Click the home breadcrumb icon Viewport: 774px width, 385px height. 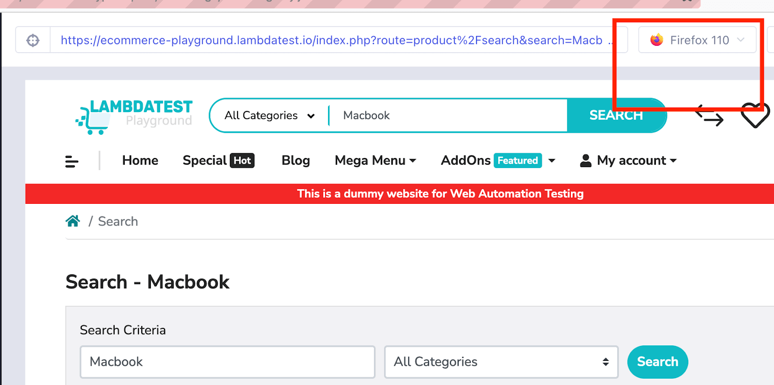pyautogui.click(x=73, y=221)
